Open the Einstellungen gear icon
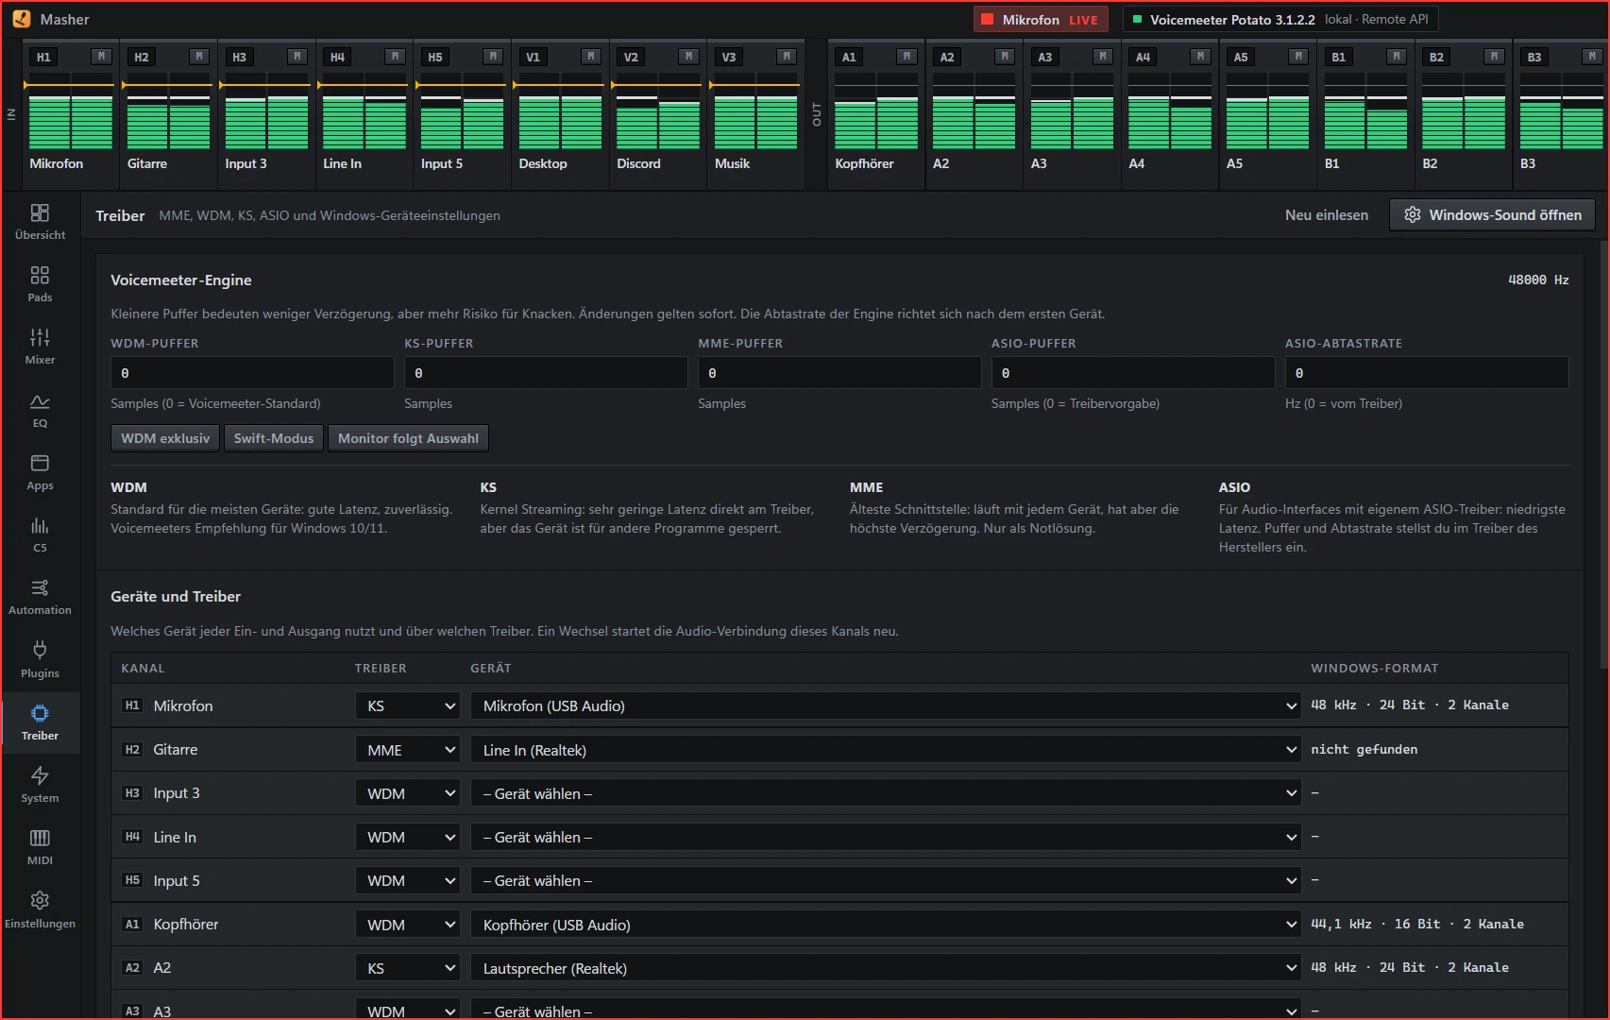 (x=40, y=909)
